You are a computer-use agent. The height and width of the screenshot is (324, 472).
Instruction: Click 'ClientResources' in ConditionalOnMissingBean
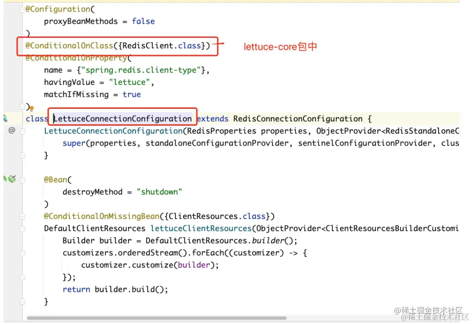[x=203, y=216]
